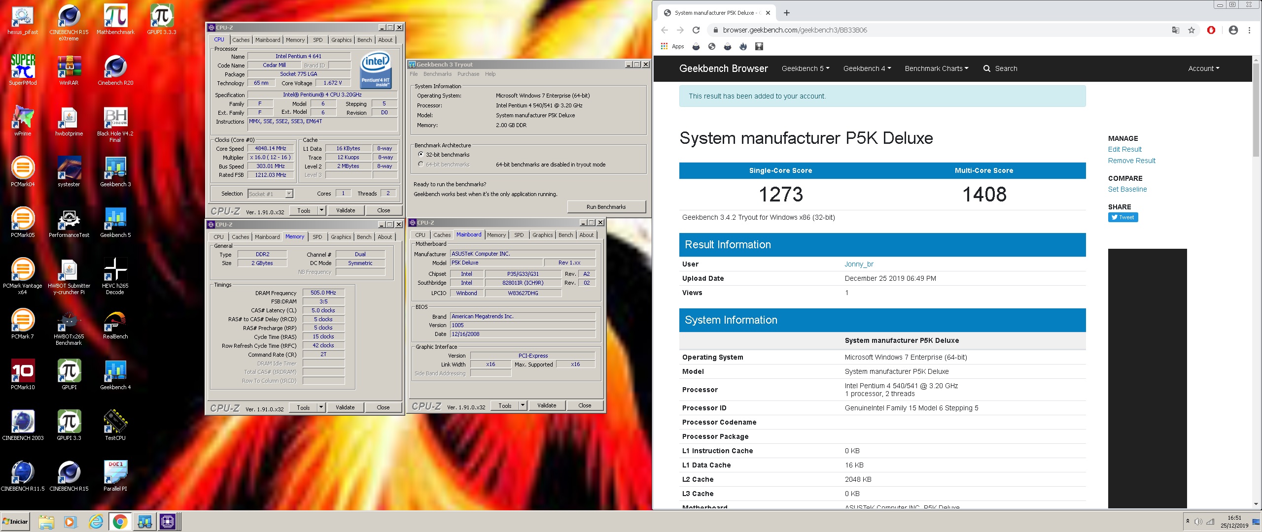Expand Tools dropdown arrow in top CPU-Z window

tap(322, 210)
